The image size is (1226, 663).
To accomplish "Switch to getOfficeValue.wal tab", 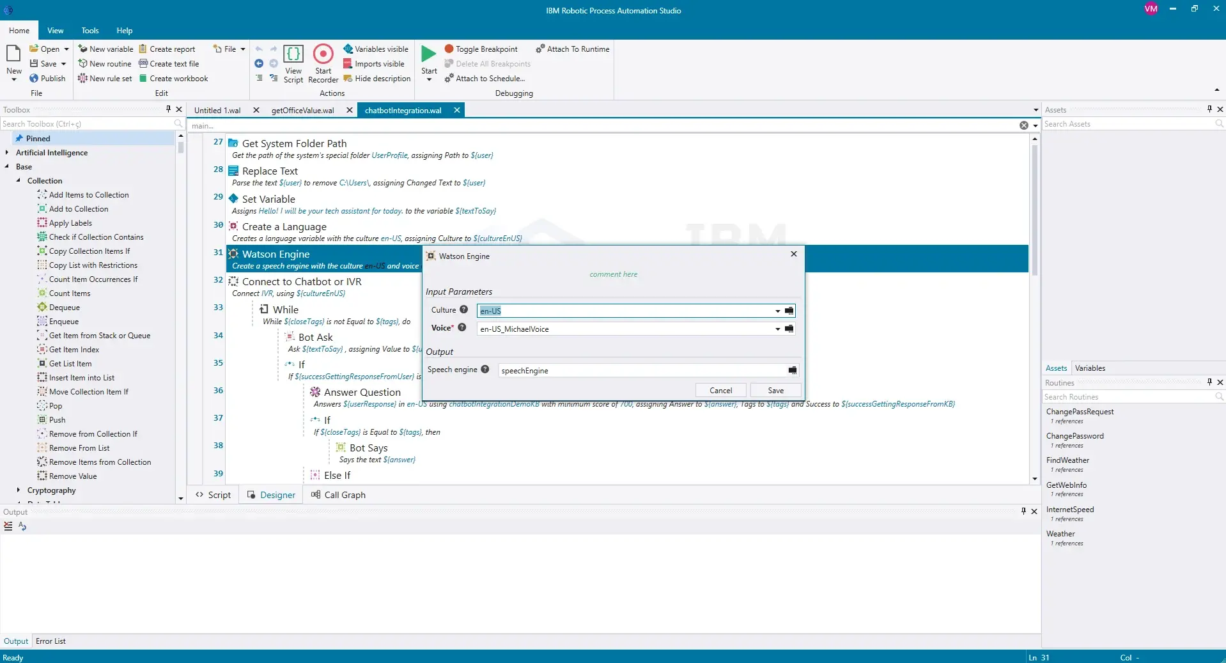I will click(303, 110).
